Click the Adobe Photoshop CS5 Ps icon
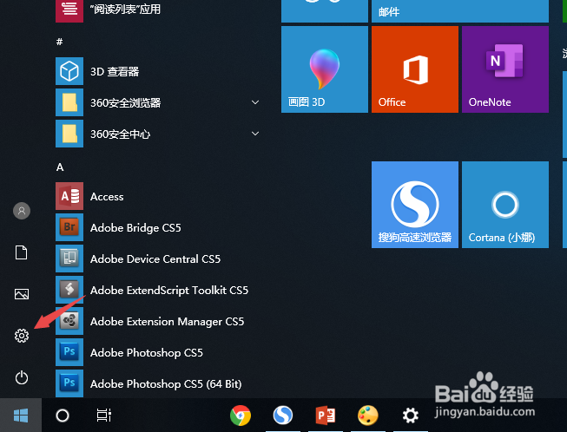Viewport: 567px width, 432px height. [x=69, y=352]
